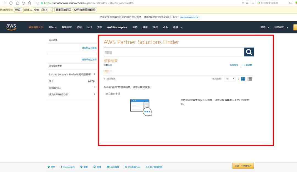Click the browser window with chat bubble illustration
297x172 pixels.
click(x=141, y=108)
